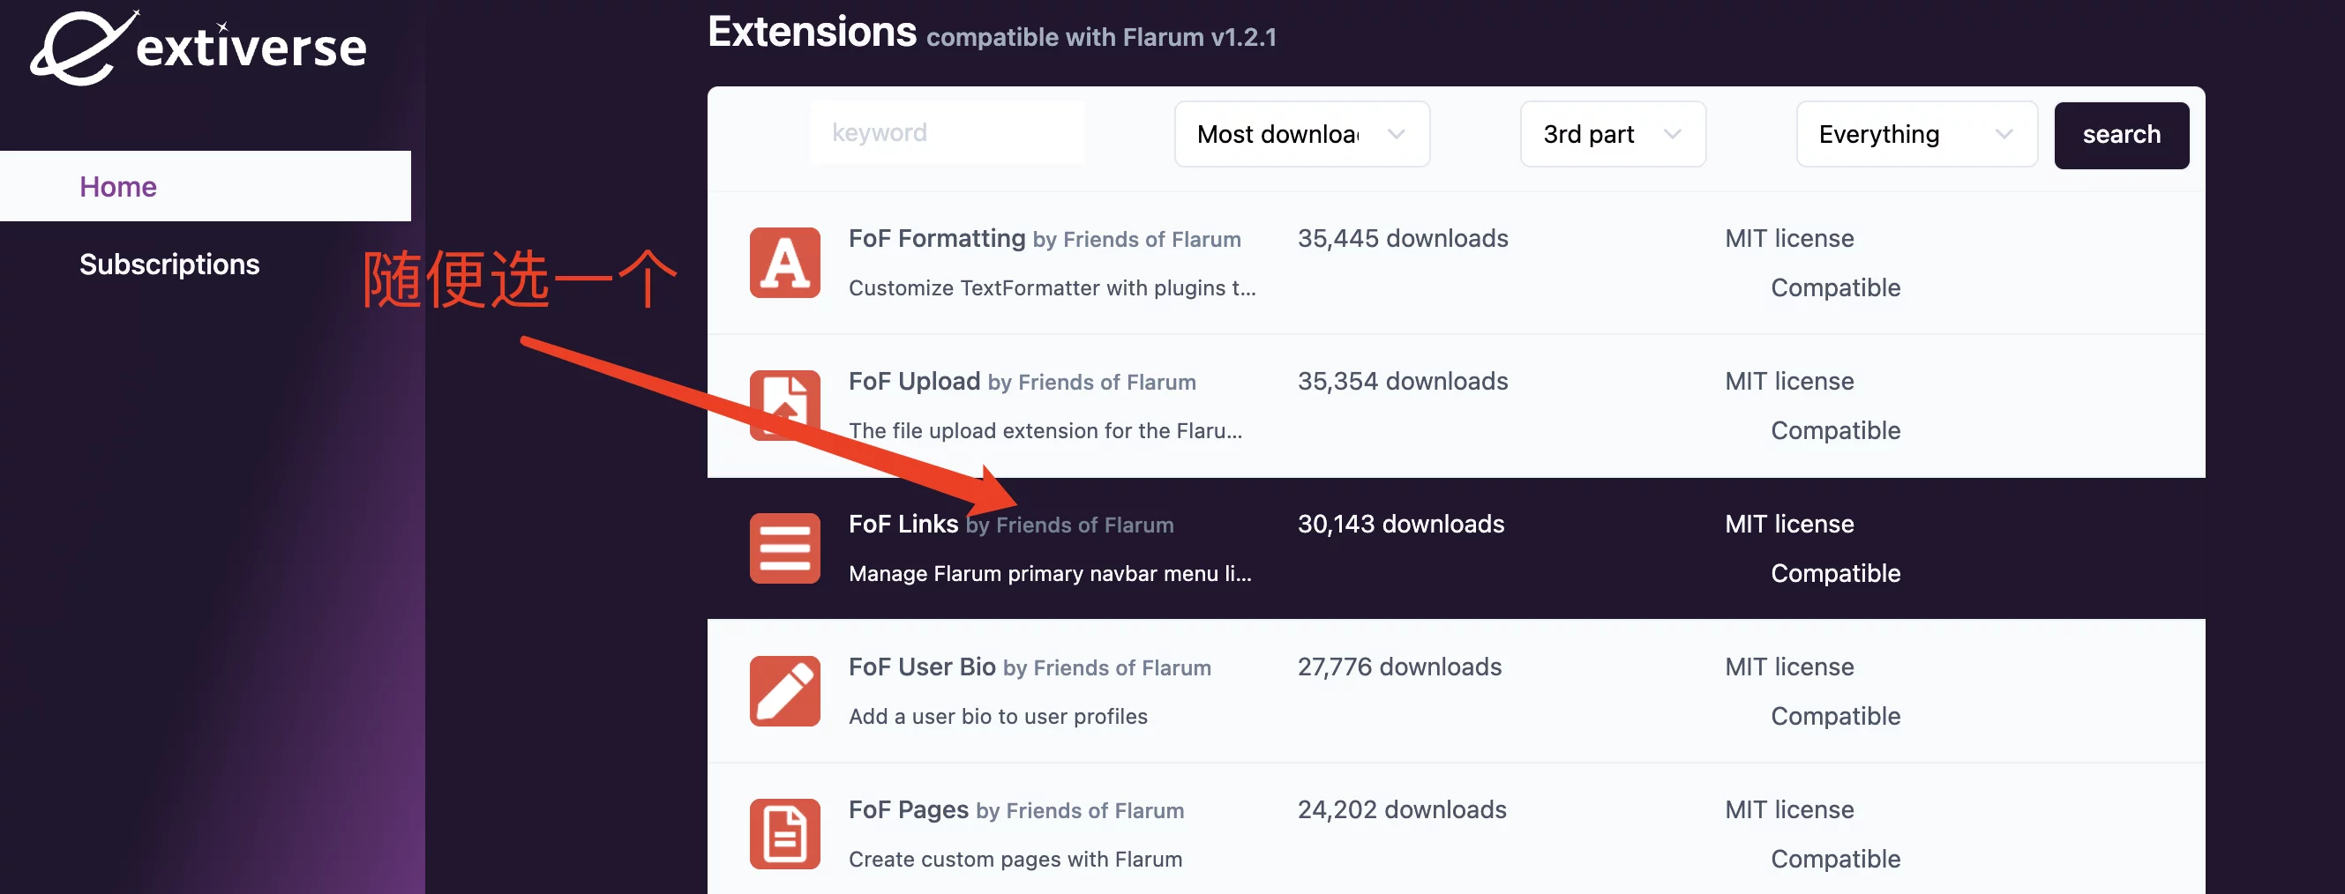Open the FoF Formatting extension title
This screenshot has height=894, width=2345.
937,238
